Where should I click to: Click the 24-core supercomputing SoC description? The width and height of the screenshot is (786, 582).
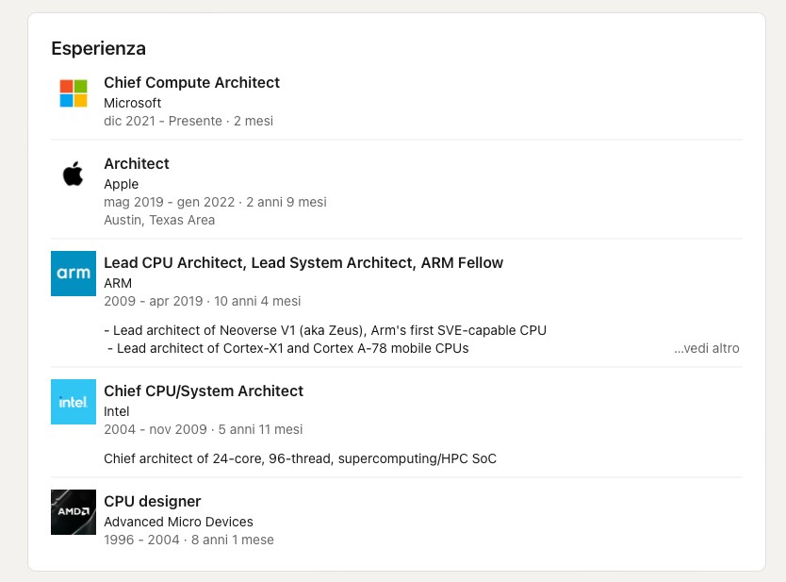301,458
